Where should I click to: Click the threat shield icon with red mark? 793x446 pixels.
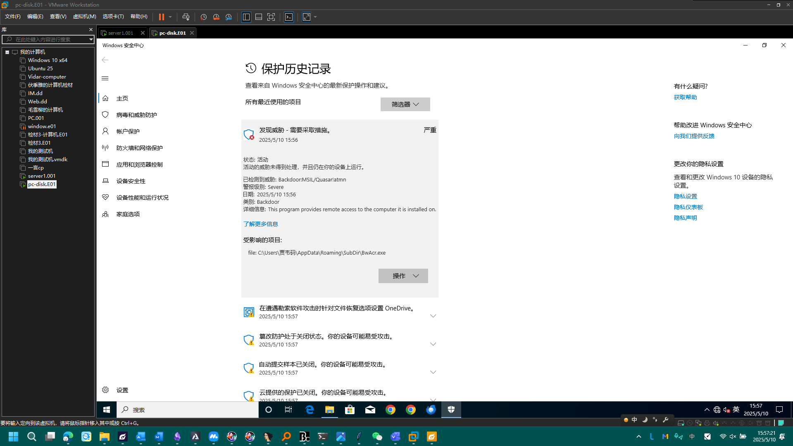[x=249, y=134]
